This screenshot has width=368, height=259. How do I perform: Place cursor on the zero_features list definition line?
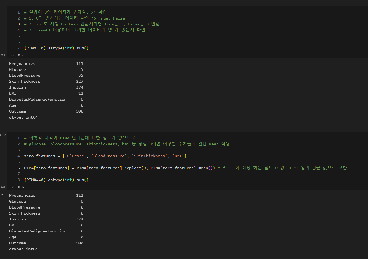pos(105,156)
